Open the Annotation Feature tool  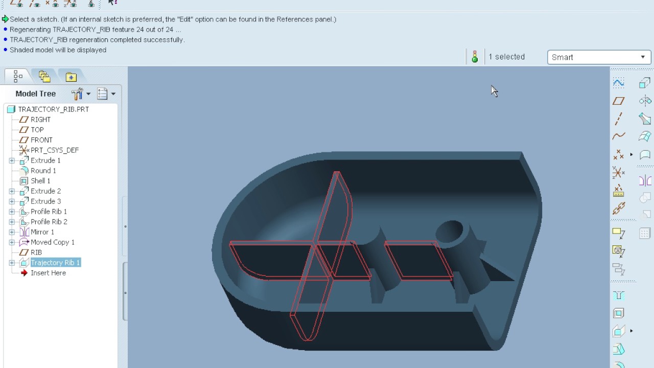[x=619, y=233]
